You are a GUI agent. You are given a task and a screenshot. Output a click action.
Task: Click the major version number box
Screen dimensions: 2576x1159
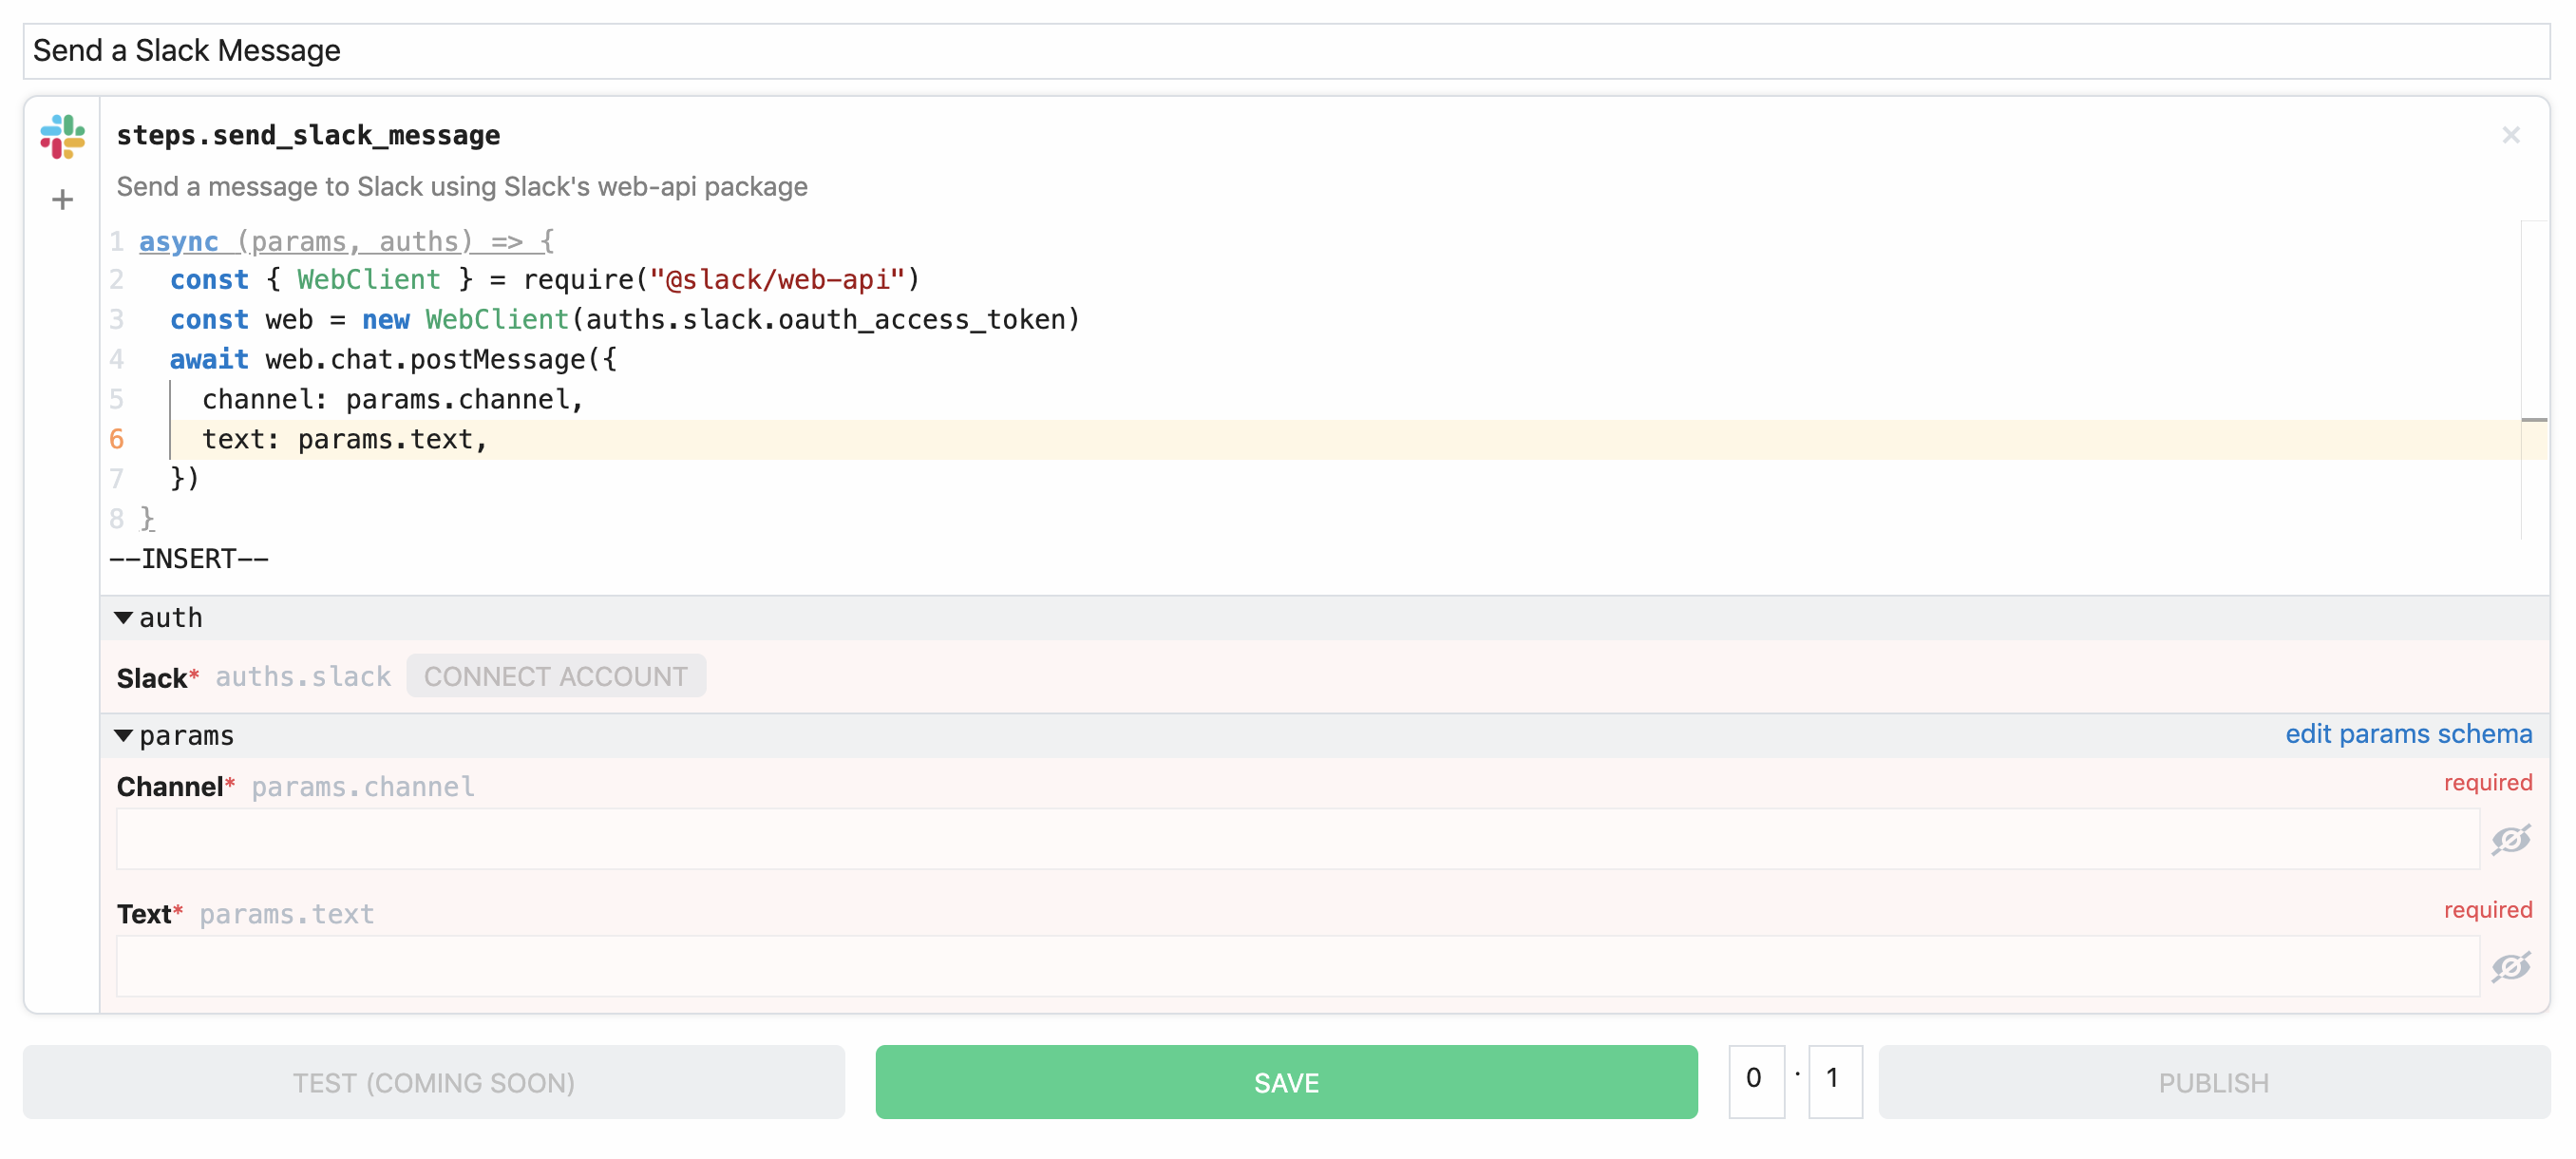[x=1756, y=1080]
